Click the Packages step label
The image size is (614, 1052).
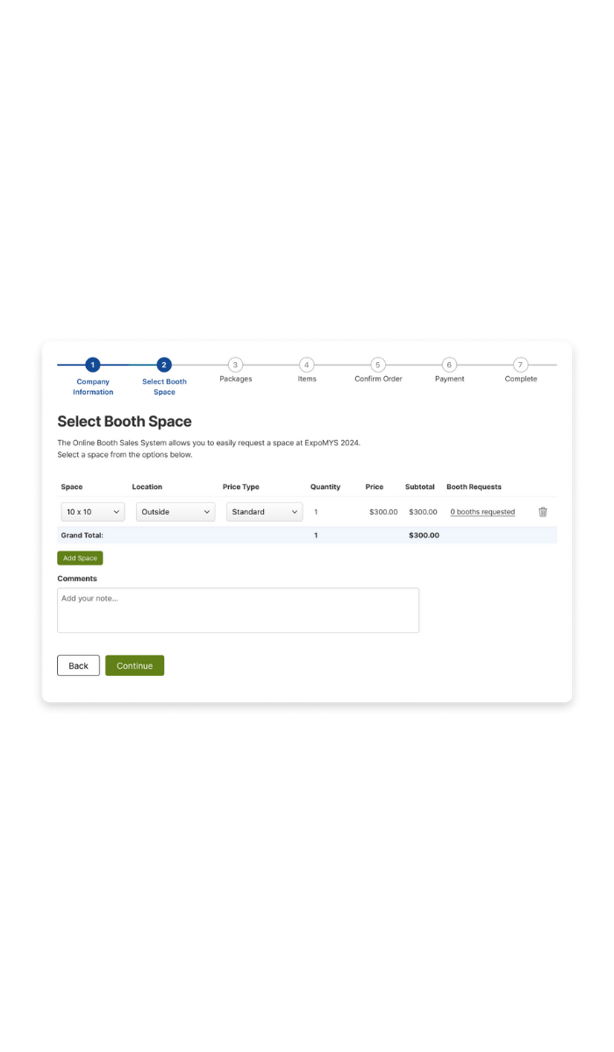click(x=235, y=379)
